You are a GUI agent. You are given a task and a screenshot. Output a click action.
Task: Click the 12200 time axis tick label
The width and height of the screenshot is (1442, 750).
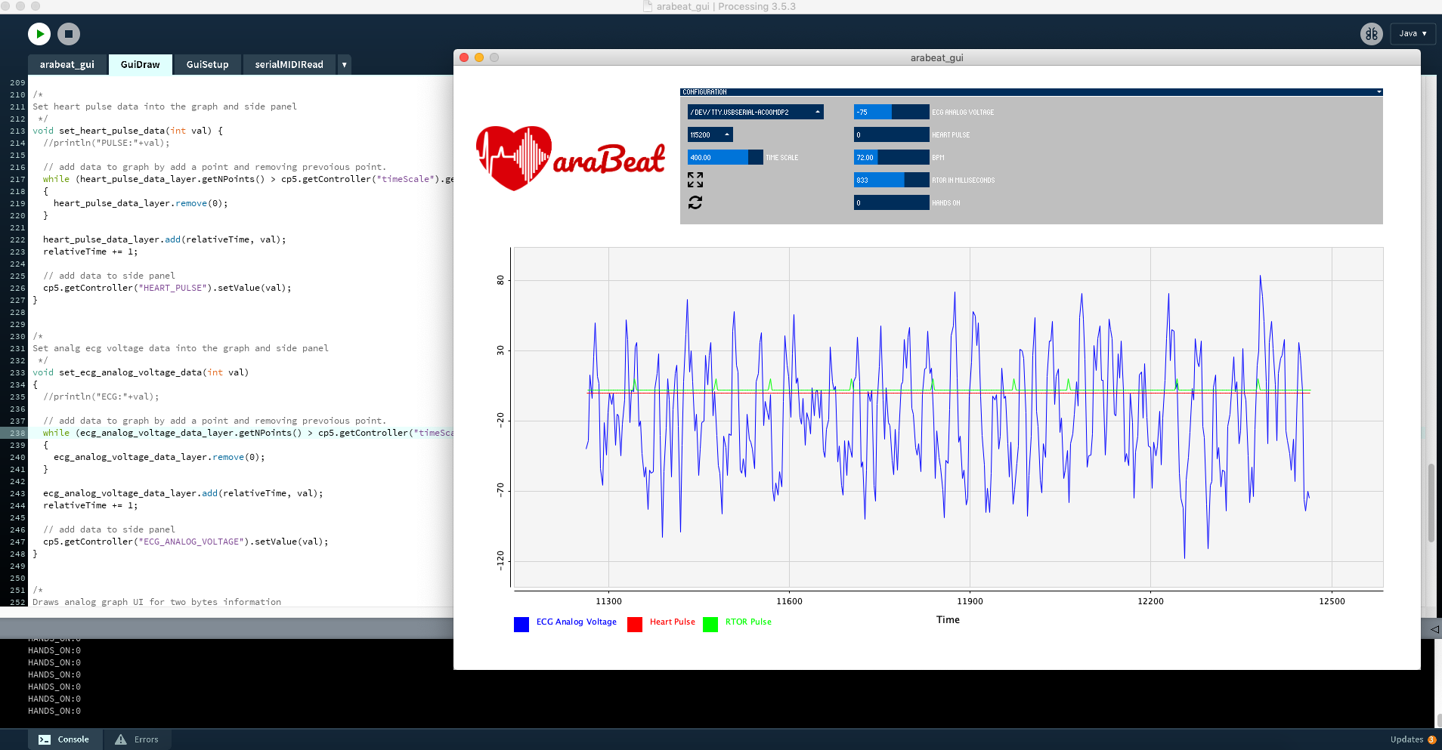(x=1150, y=601)
